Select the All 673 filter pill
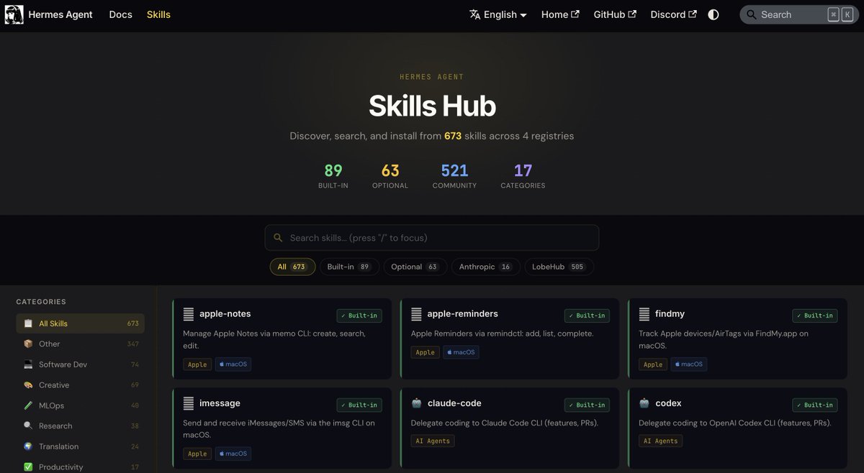The image size is (864, 473). tap(292, 267)
